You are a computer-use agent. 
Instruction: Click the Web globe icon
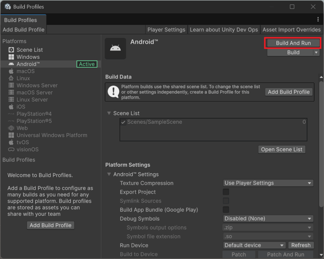click(11, 128)
